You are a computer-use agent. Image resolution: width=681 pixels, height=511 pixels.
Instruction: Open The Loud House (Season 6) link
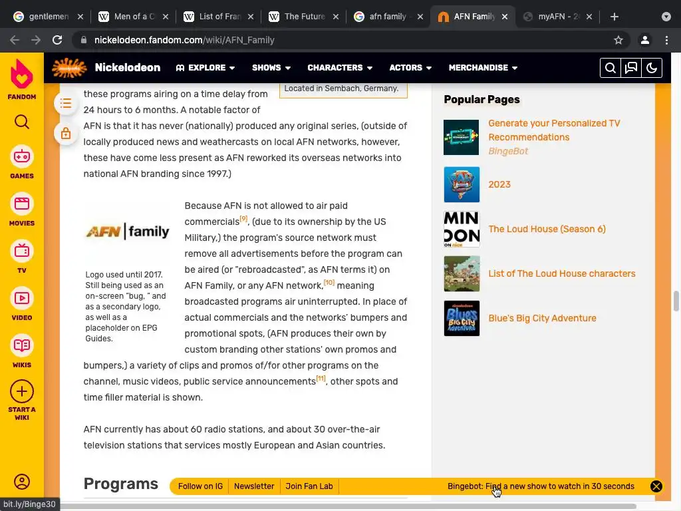coord(547,229)
